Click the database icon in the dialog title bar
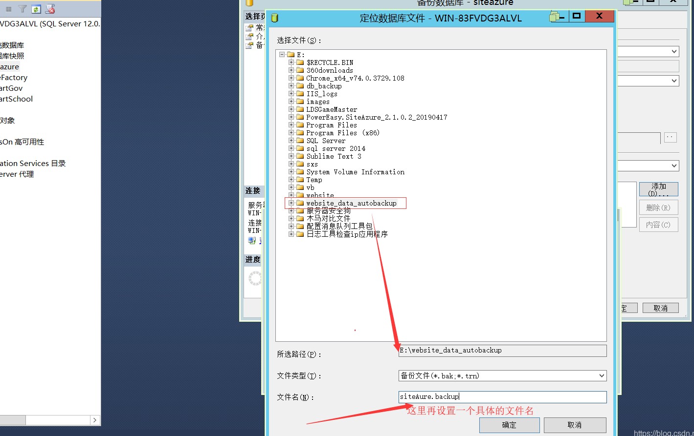 point(274,16)
